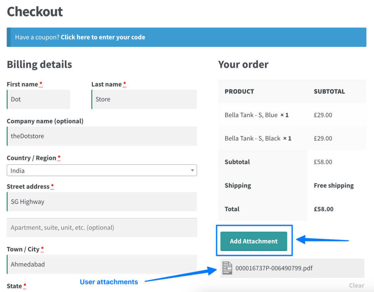Click the PRODUCT column header

(x=239, y=91)
